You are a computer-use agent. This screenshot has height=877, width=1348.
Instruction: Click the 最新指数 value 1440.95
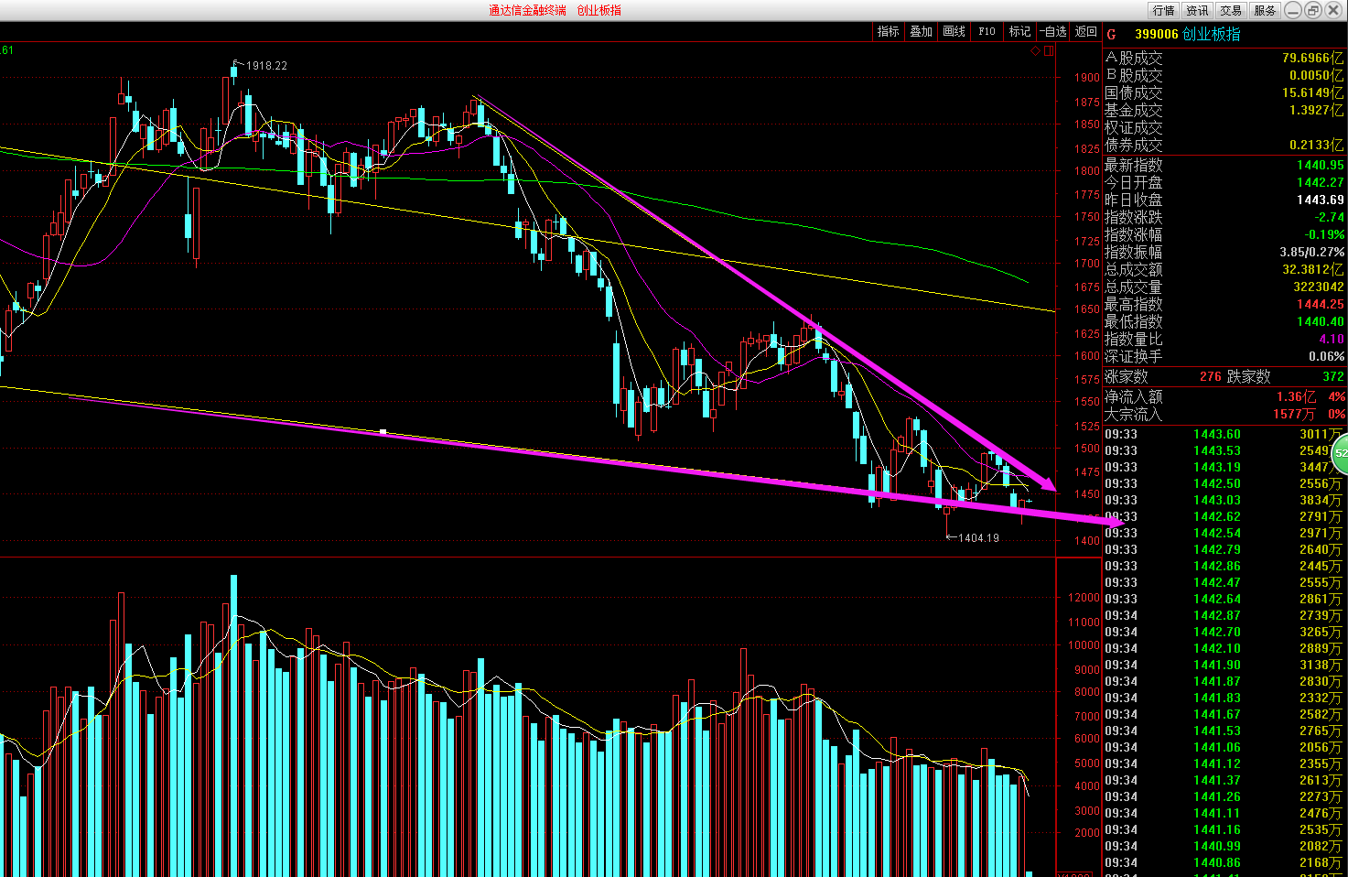(1321, 165)
